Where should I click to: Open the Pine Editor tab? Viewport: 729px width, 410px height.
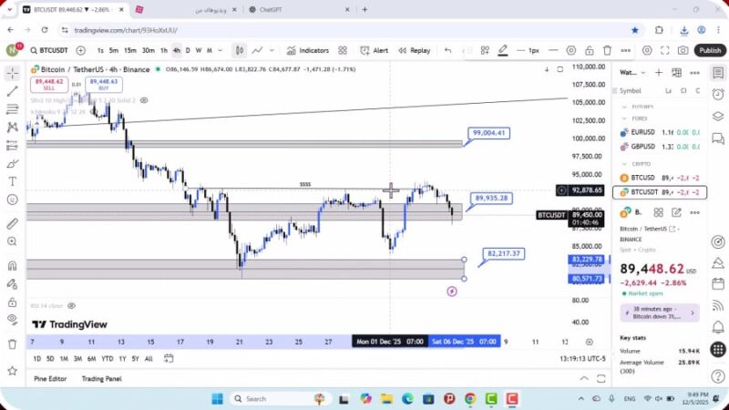(x=50, y=378)
